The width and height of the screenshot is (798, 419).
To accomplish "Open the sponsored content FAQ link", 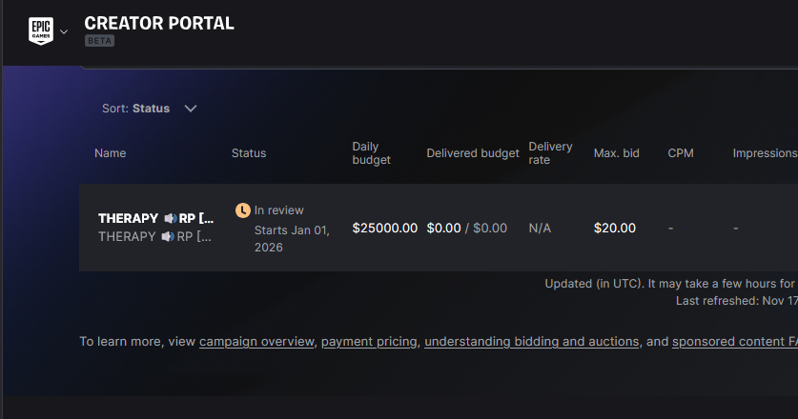I will point(735,341).
